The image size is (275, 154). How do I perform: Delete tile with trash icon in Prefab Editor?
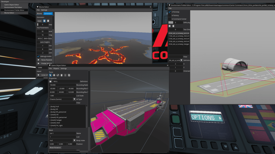tap(173, 26)
